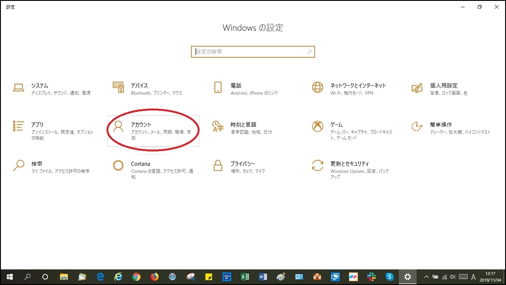This screenshot has width=506, height=285.
Task: Open the orange toolbox icon in taskbar
Action: pyautogui.click(x=317, y=277)
